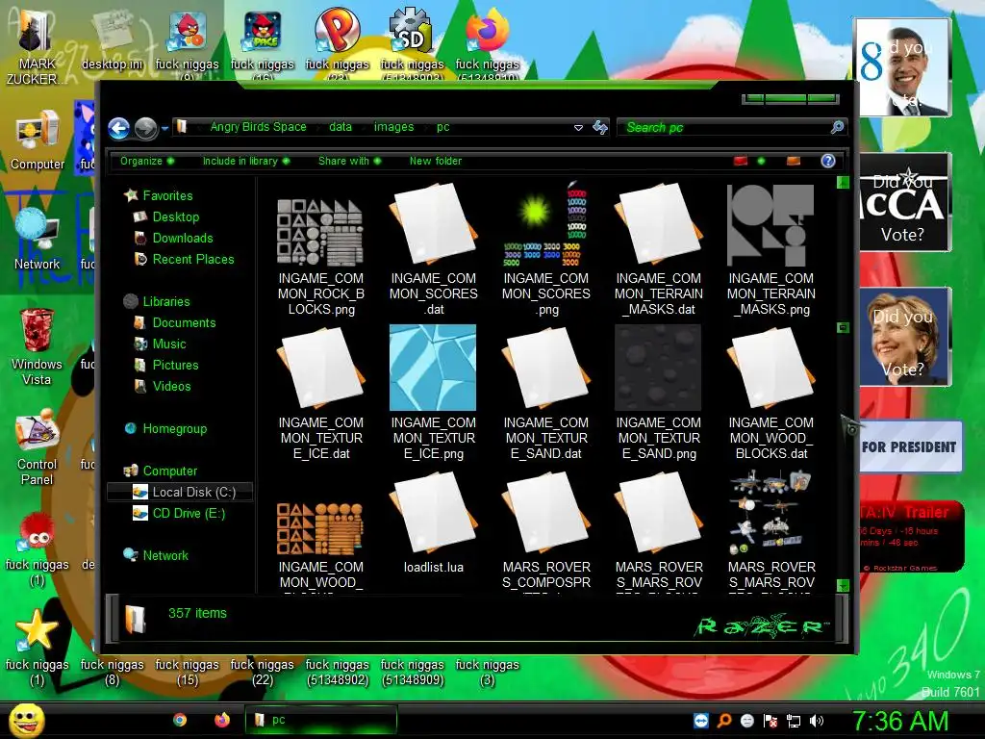Select INGAME_COMMON_TEXTURE_SAND.png thumbnail
Image resolution: width=985 pixels, height=739 pixels.
click(658, 368)
